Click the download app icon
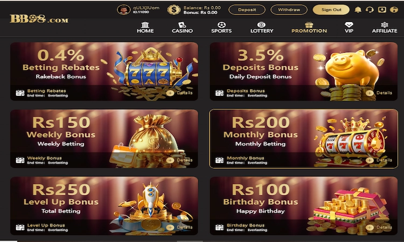This screenshot has width=404, height=242. point(382,10)
